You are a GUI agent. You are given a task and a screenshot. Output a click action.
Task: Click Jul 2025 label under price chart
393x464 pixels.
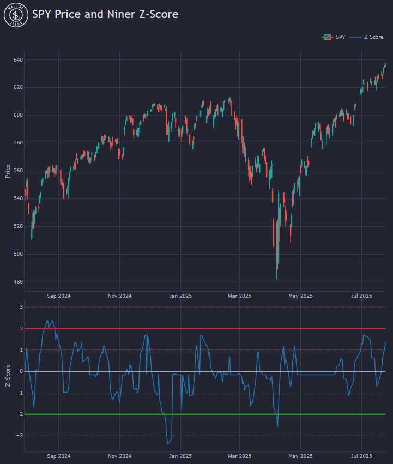(x=361, y=296)
